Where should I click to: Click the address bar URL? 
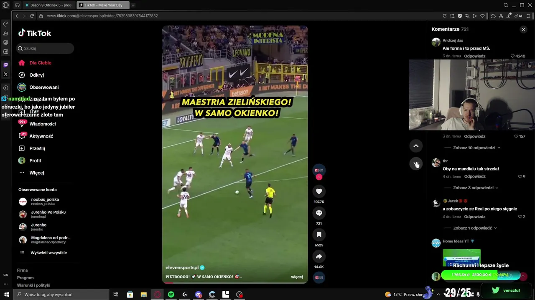tap(102, 16)
